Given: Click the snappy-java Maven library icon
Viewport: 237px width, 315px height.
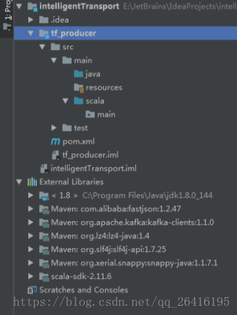Looking at the screenshot, I should (44, 264).
